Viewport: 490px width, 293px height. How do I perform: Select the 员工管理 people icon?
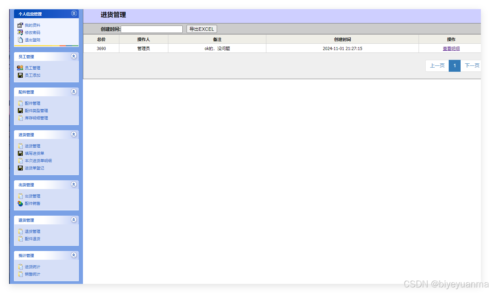point(20,68)
